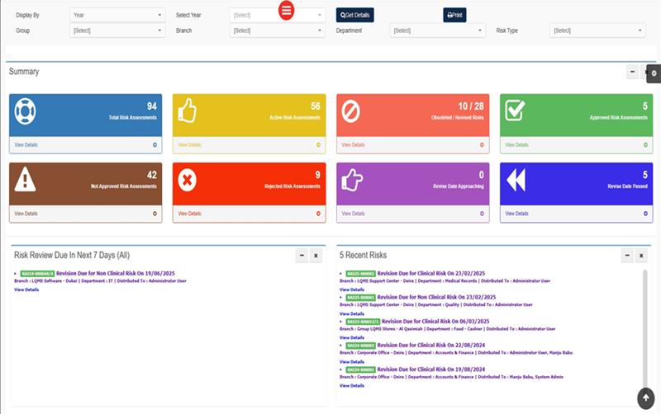The height and width of the screenshot is (414, 661).
Task: Click the arrow circle in Obsoleted / Revised footer
Action: tap(482, 144)
